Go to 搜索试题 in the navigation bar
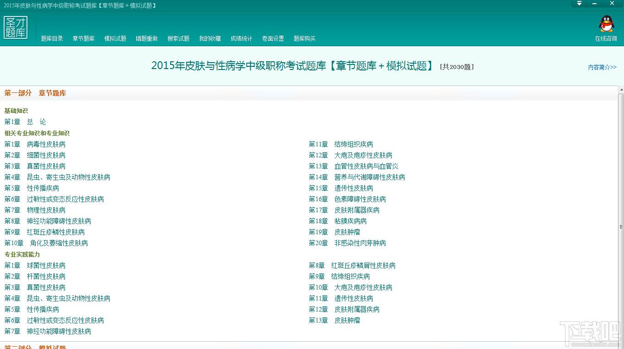The width and height of the screenshot is (624, 349). tap(179, 39)
